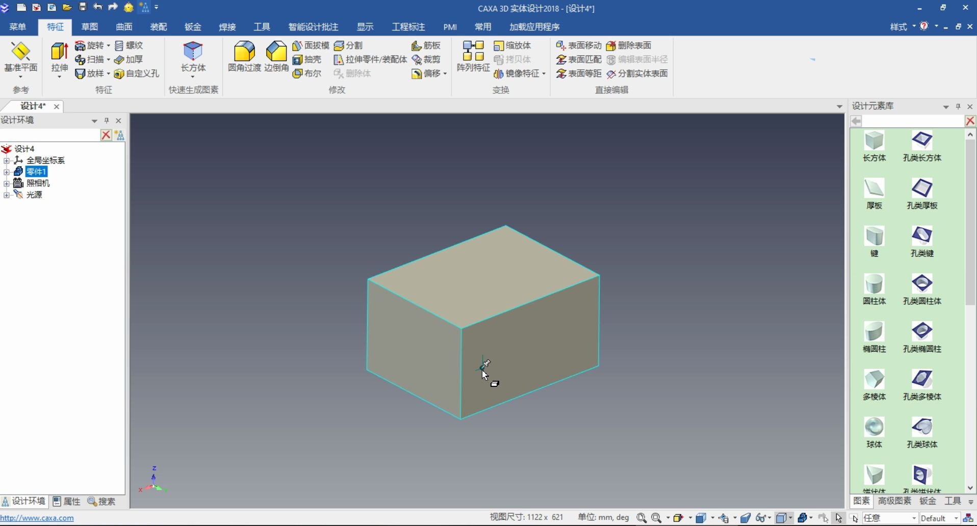Select the 球体 element in library
The image size is (977, 526).
pyautogui.click(x=874, y=433)
